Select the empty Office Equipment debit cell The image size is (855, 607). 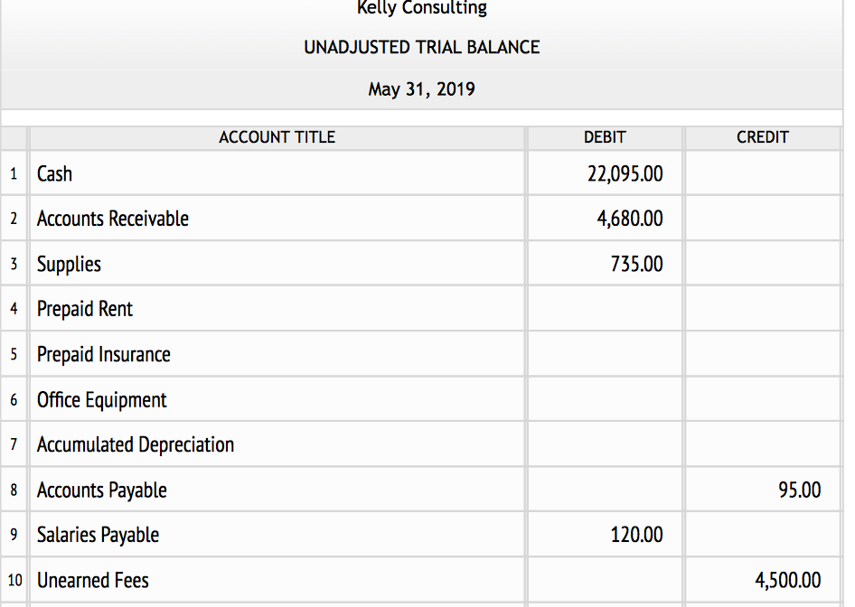click(x=604, y=399)
